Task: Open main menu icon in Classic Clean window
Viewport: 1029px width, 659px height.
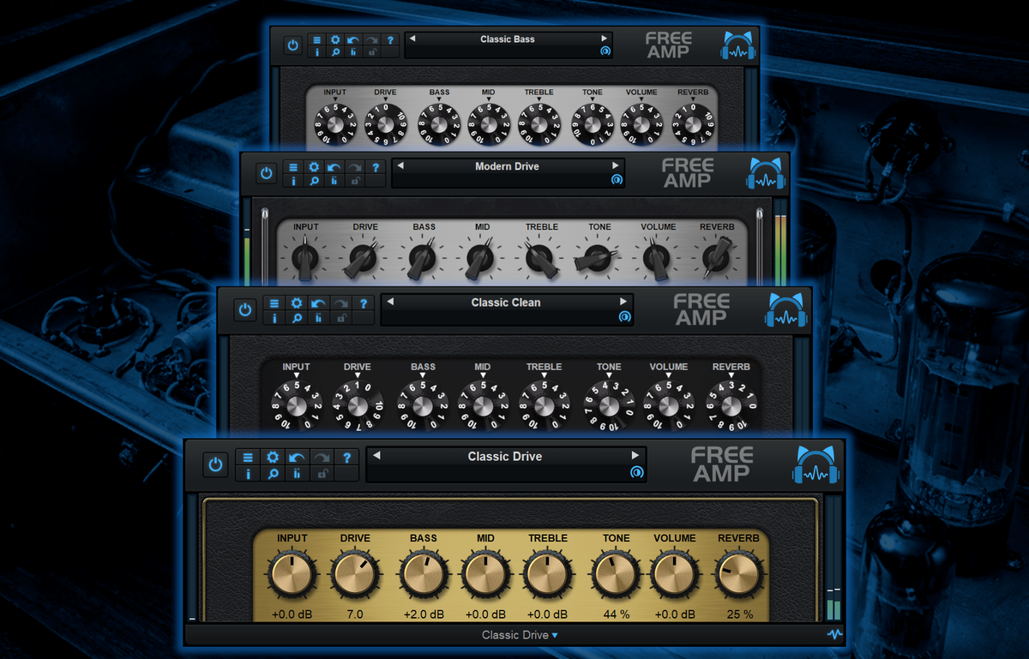Action: pyautogui.click(x=274, y=303)
